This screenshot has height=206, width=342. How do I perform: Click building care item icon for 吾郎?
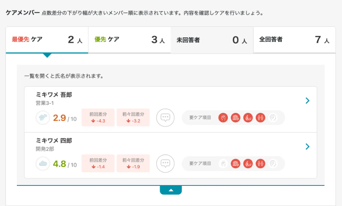coord(236,118)
